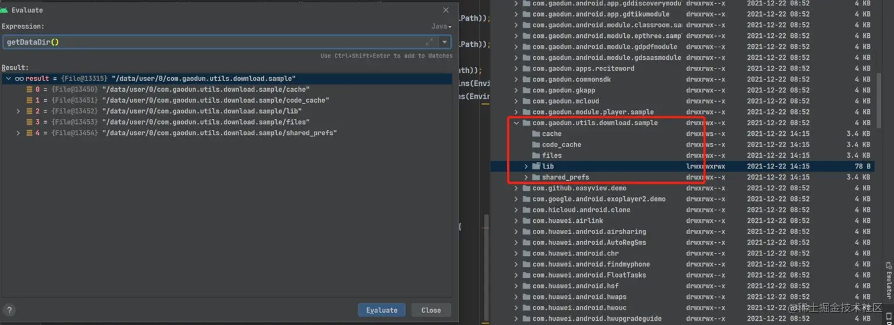The image size is (894, 325).
Task: Click folder icon of com.huawei.android.findmyphone
Action: point(526,264)
